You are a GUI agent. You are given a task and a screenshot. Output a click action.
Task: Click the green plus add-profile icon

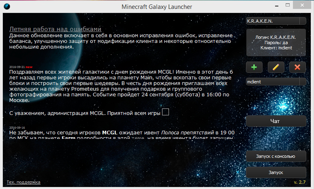[254, 67]
